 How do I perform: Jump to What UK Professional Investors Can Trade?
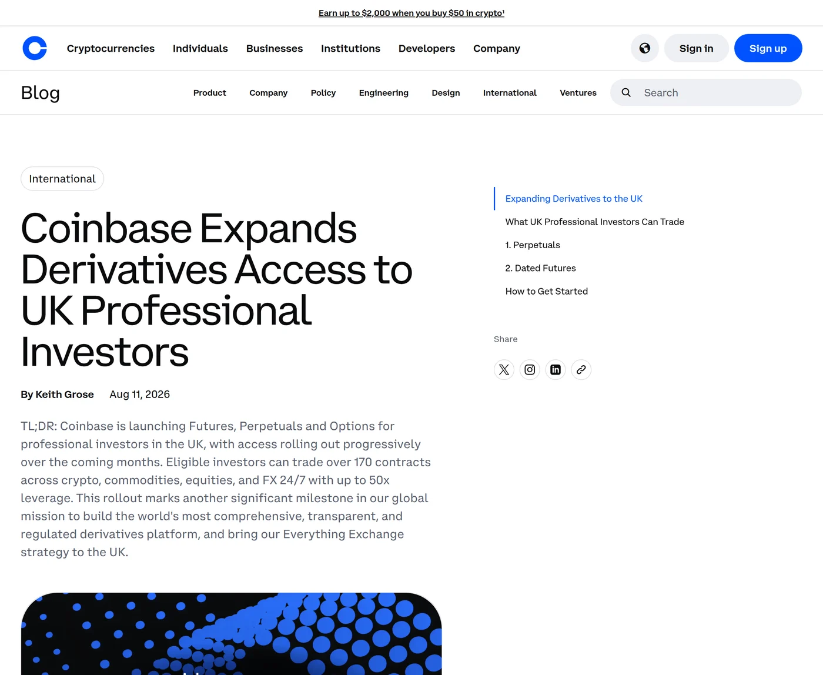pos(594,222)
